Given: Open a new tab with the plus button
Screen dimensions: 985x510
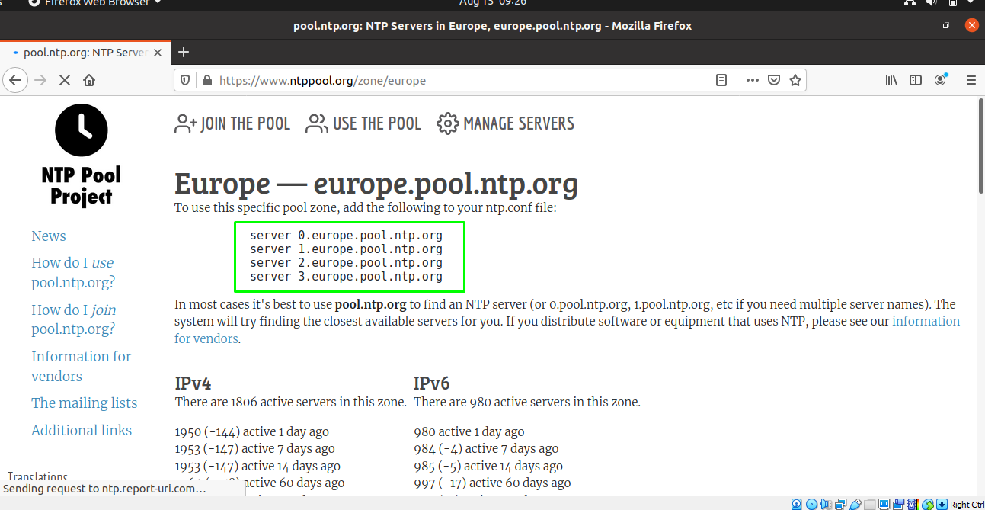Looking at the screenshot, I should (x=183, y=52).
